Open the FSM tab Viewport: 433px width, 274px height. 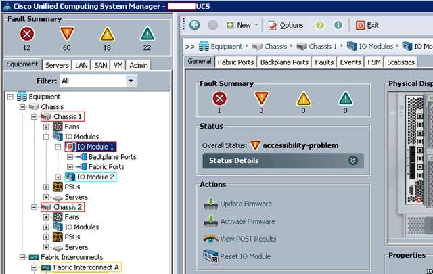374,62
